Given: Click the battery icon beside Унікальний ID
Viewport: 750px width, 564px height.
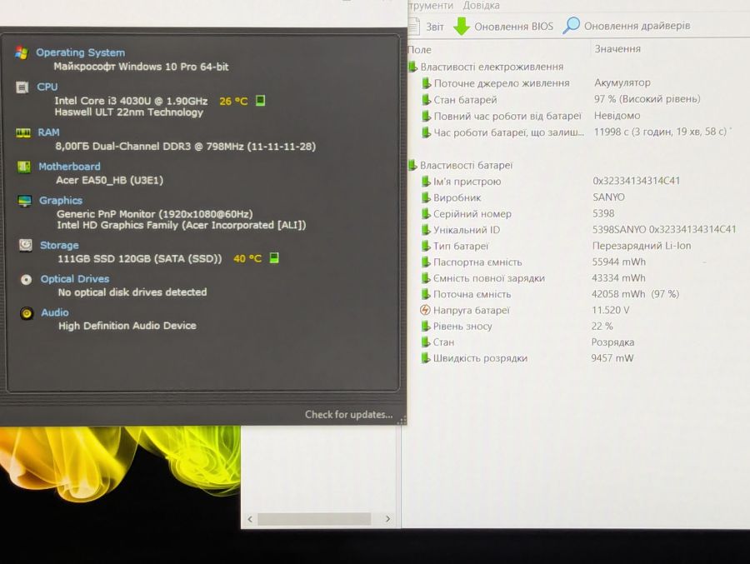Looking at the screenshot, I should [426, 230].
